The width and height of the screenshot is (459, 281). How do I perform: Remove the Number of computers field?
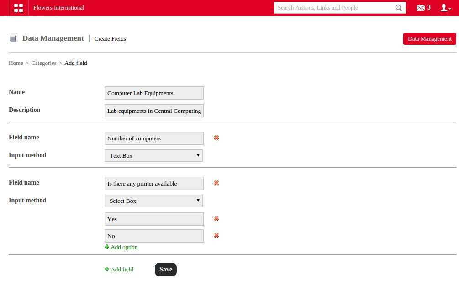click(216, 138)
